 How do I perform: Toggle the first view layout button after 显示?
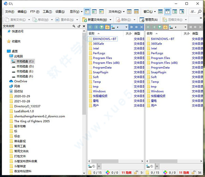[x=87, y=12]
